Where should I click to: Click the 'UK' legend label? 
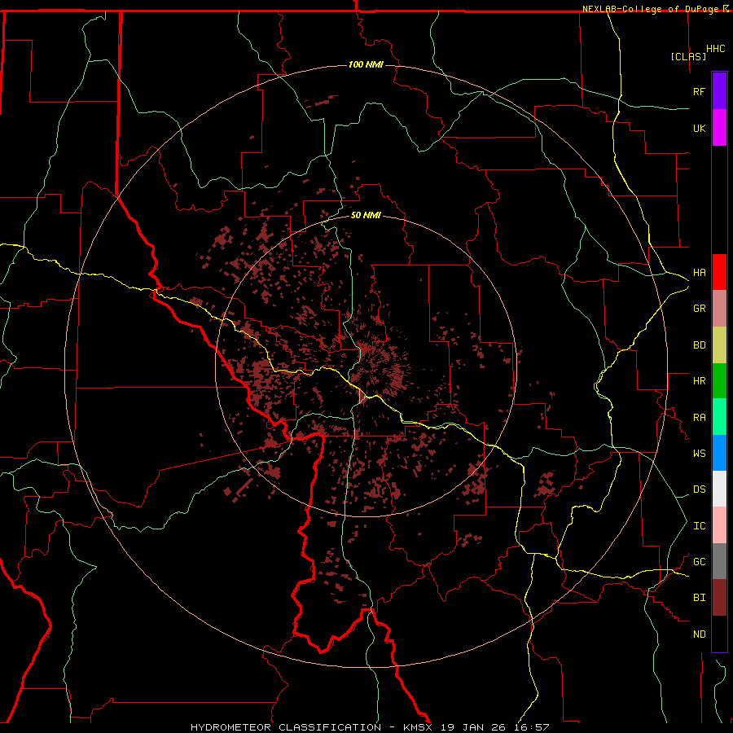point(699,128)
